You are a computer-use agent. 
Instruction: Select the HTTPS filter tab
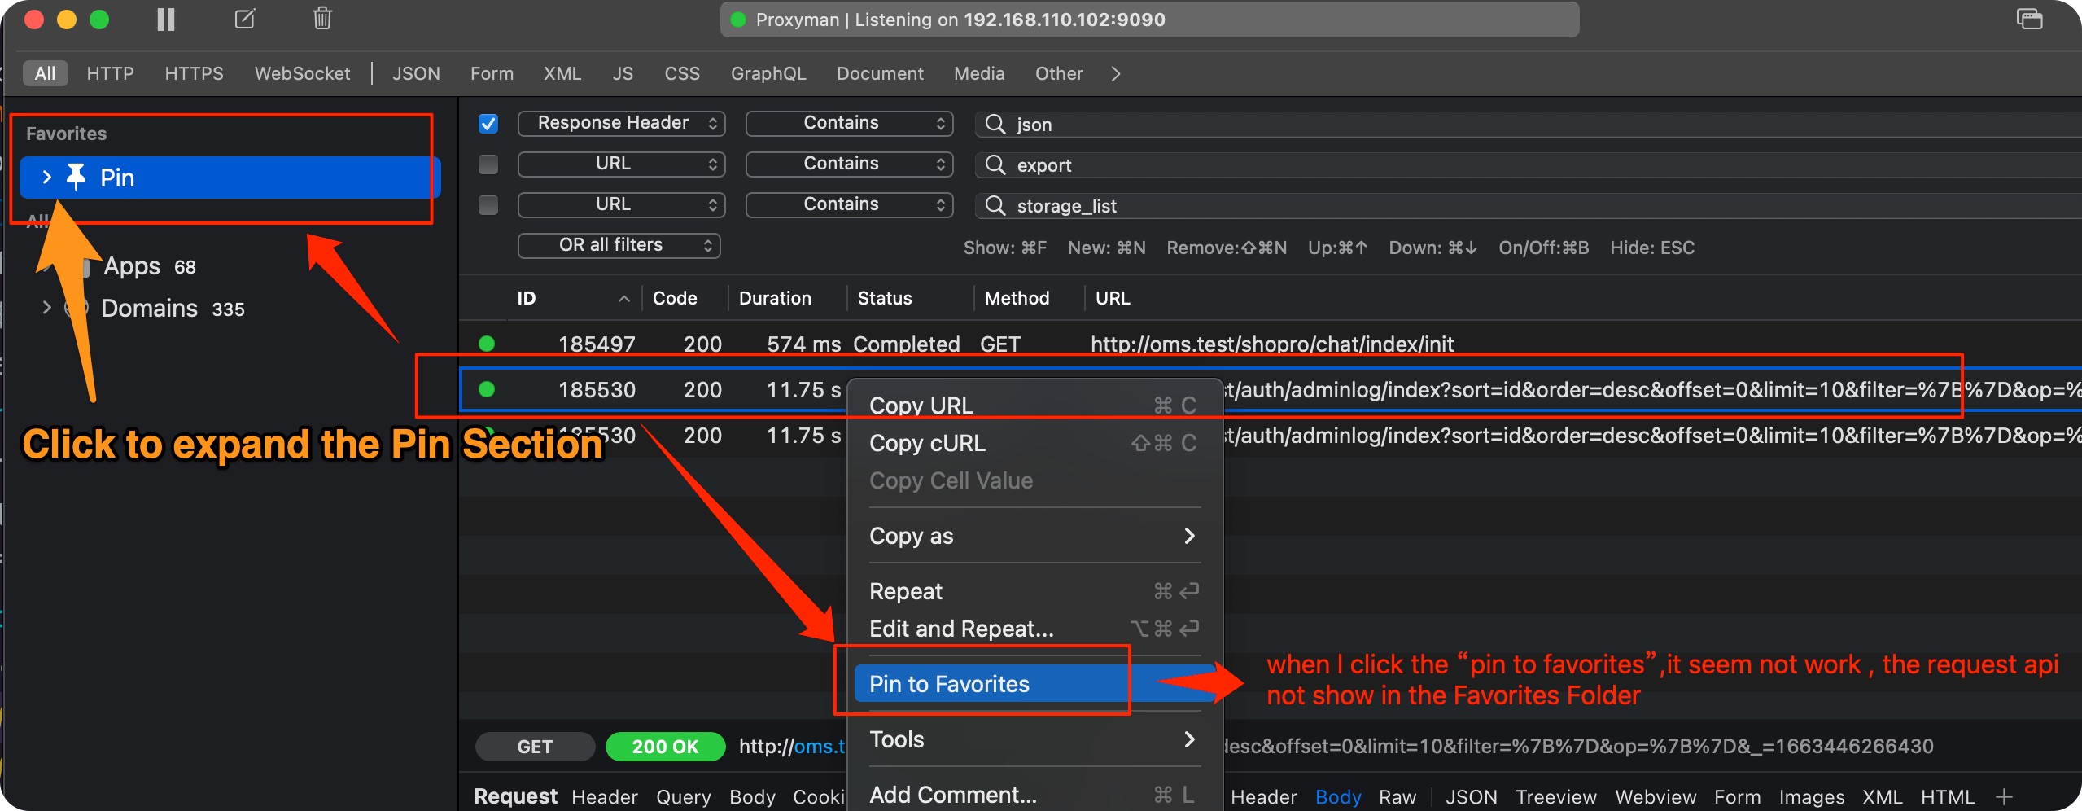(x=194, y=74)
